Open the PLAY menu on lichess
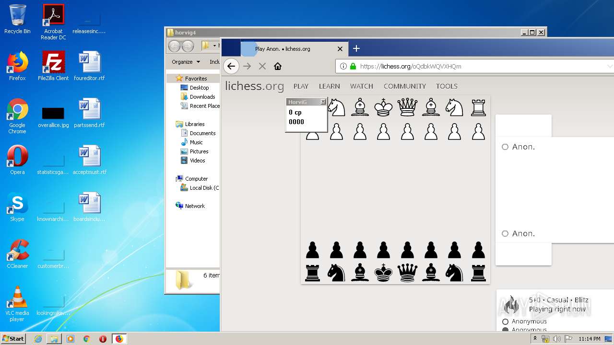Screen dimensions: 614x345 tap(301, 86)
